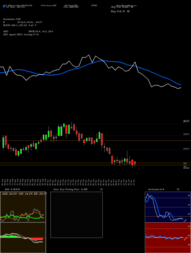Click the 'Day Vol: 0 M' text
Image resolution: width=191 pixels, height=253 pixels.
(x=120, y=11)
